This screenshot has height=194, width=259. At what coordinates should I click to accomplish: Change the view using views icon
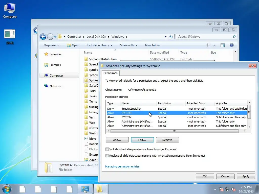click(x=209, y=45)
